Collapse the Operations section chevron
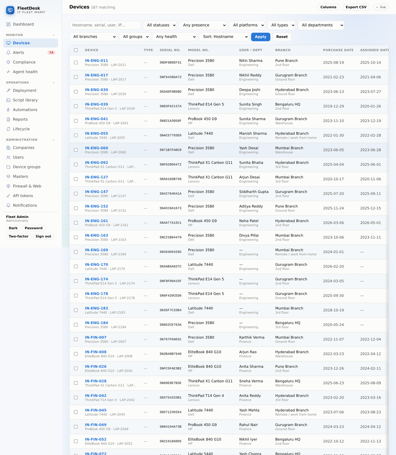 [x=54, y=83]
